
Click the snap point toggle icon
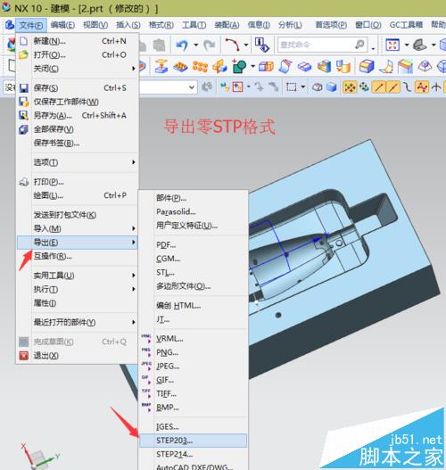coord(349,87)
